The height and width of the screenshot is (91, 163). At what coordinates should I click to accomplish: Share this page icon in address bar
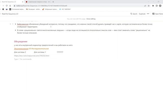coord(145,6)
